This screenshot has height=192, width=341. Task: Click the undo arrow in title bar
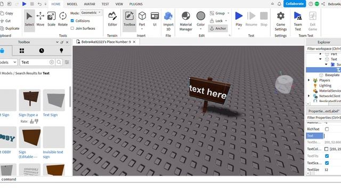(39, 4)
